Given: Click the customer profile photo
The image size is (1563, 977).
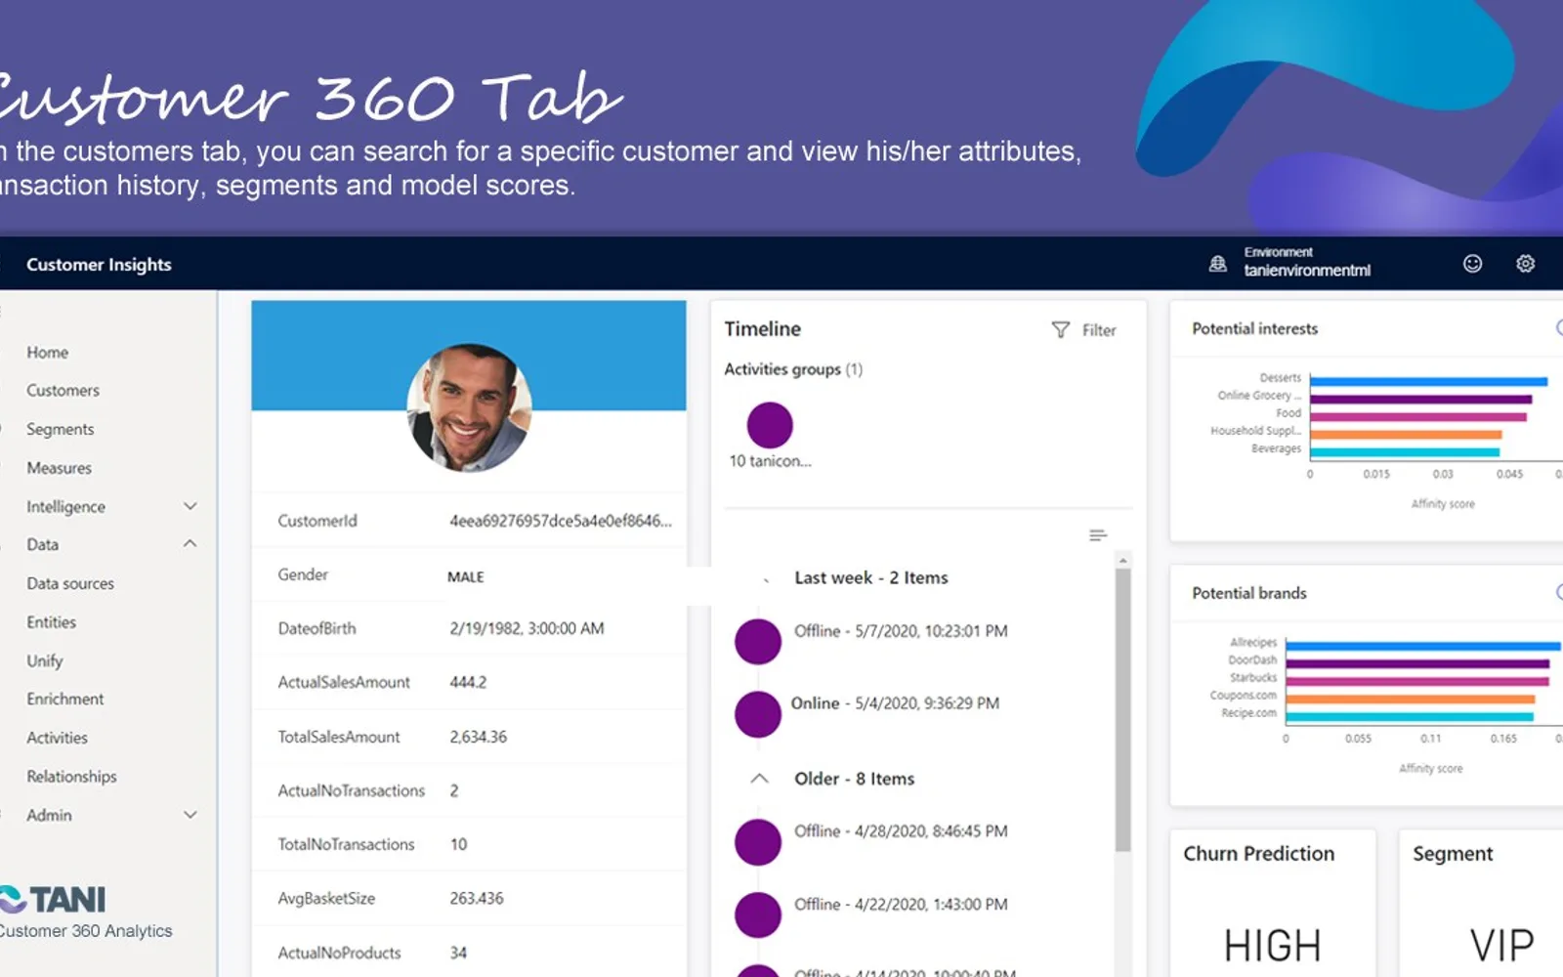Looking at the screenshot, I should pyautogui.click(x=469, y=407).
